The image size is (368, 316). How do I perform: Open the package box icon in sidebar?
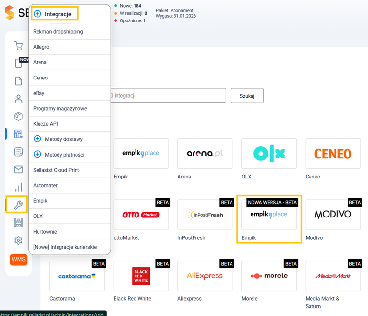tap(19, 116)
